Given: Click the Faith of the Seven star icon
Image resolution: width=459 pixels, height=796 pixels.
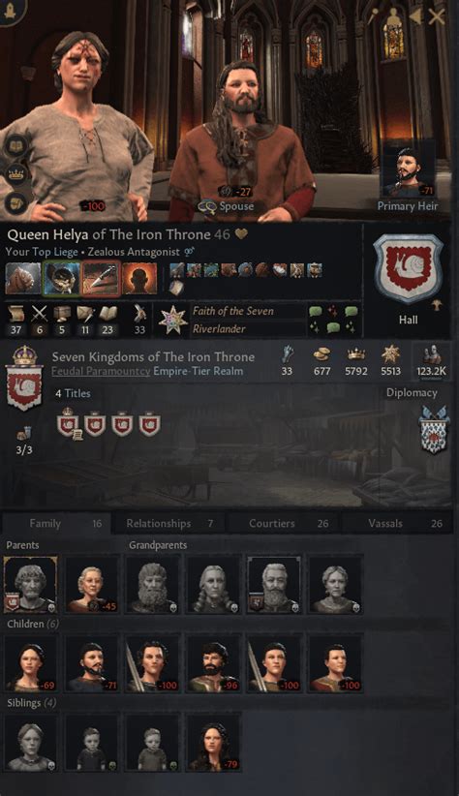Looking at the screenshot, I should (172, 321).
